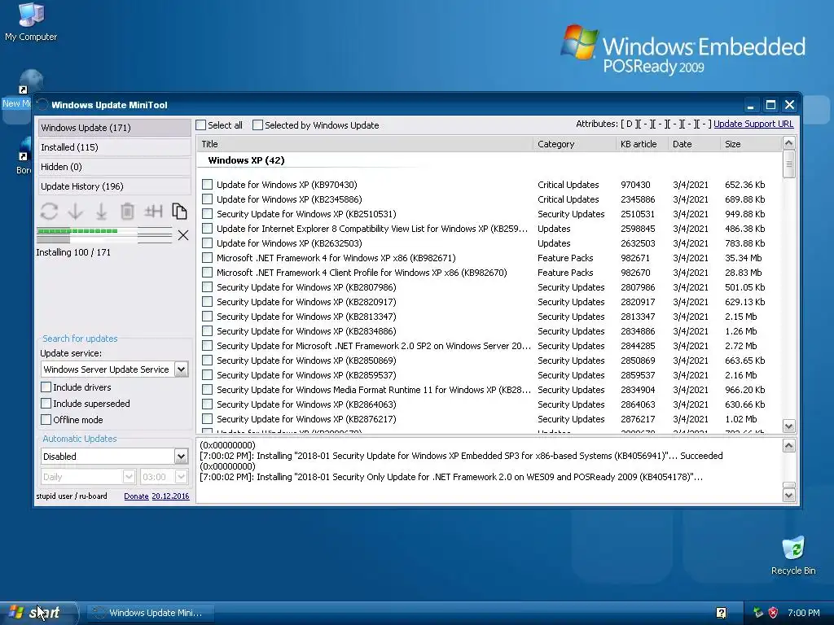Switch to Update History (196) tab
The width and height of the screenshot is (834, 625).
tap(114, 186)
